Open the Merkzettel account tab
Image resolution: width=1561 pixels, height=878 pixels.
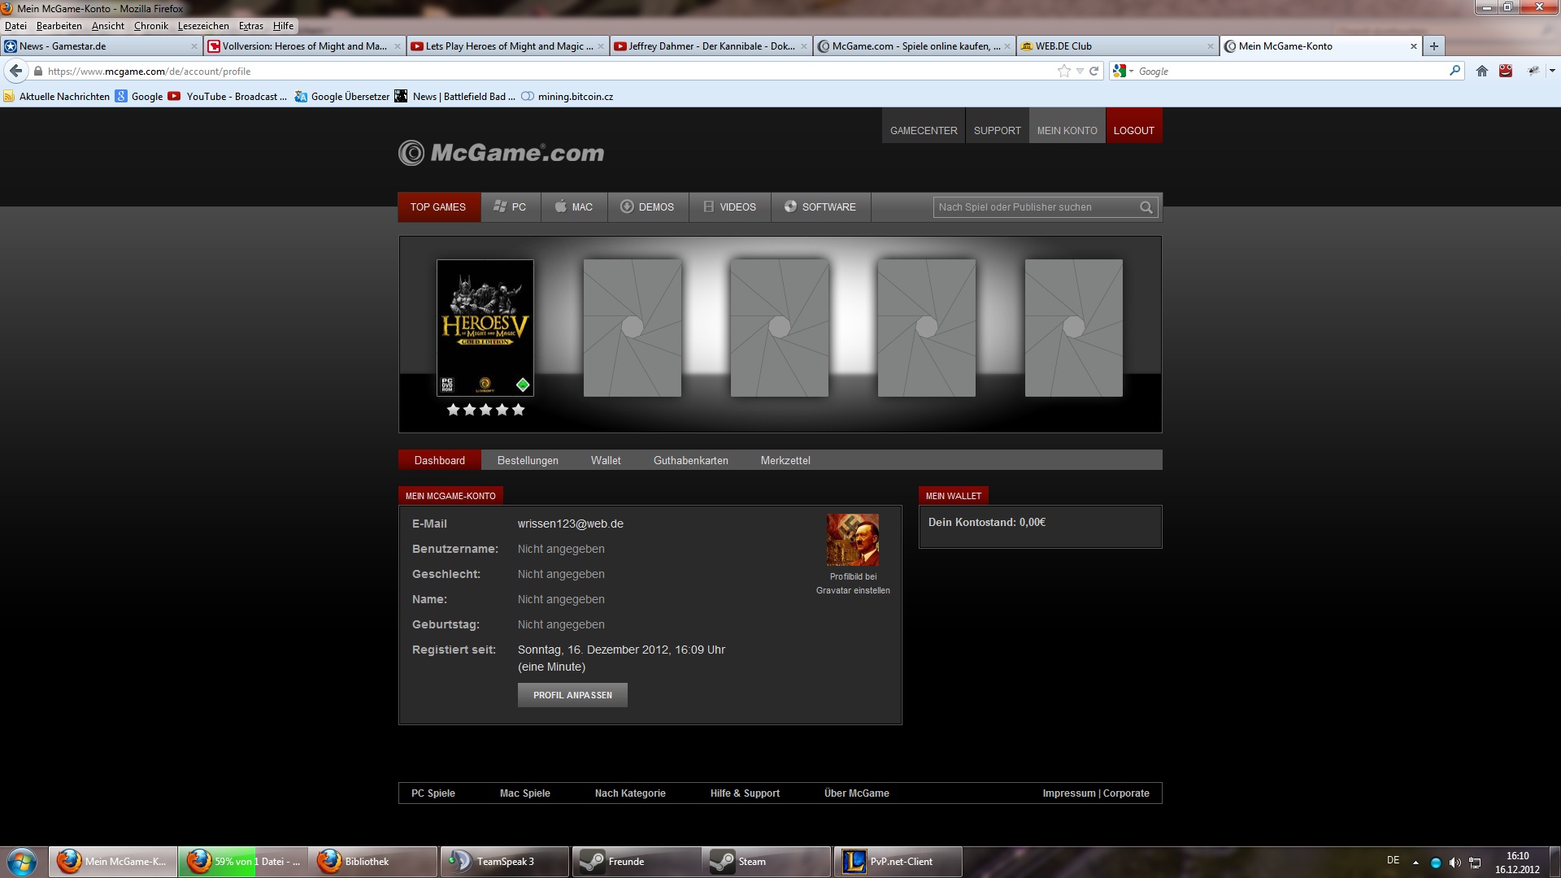pos(785,460)
